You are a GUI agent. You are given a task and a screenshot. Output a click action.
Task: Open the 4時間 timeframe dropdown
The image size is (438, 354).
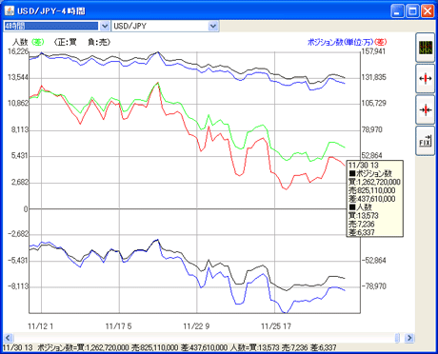click(x=105, y=26)
